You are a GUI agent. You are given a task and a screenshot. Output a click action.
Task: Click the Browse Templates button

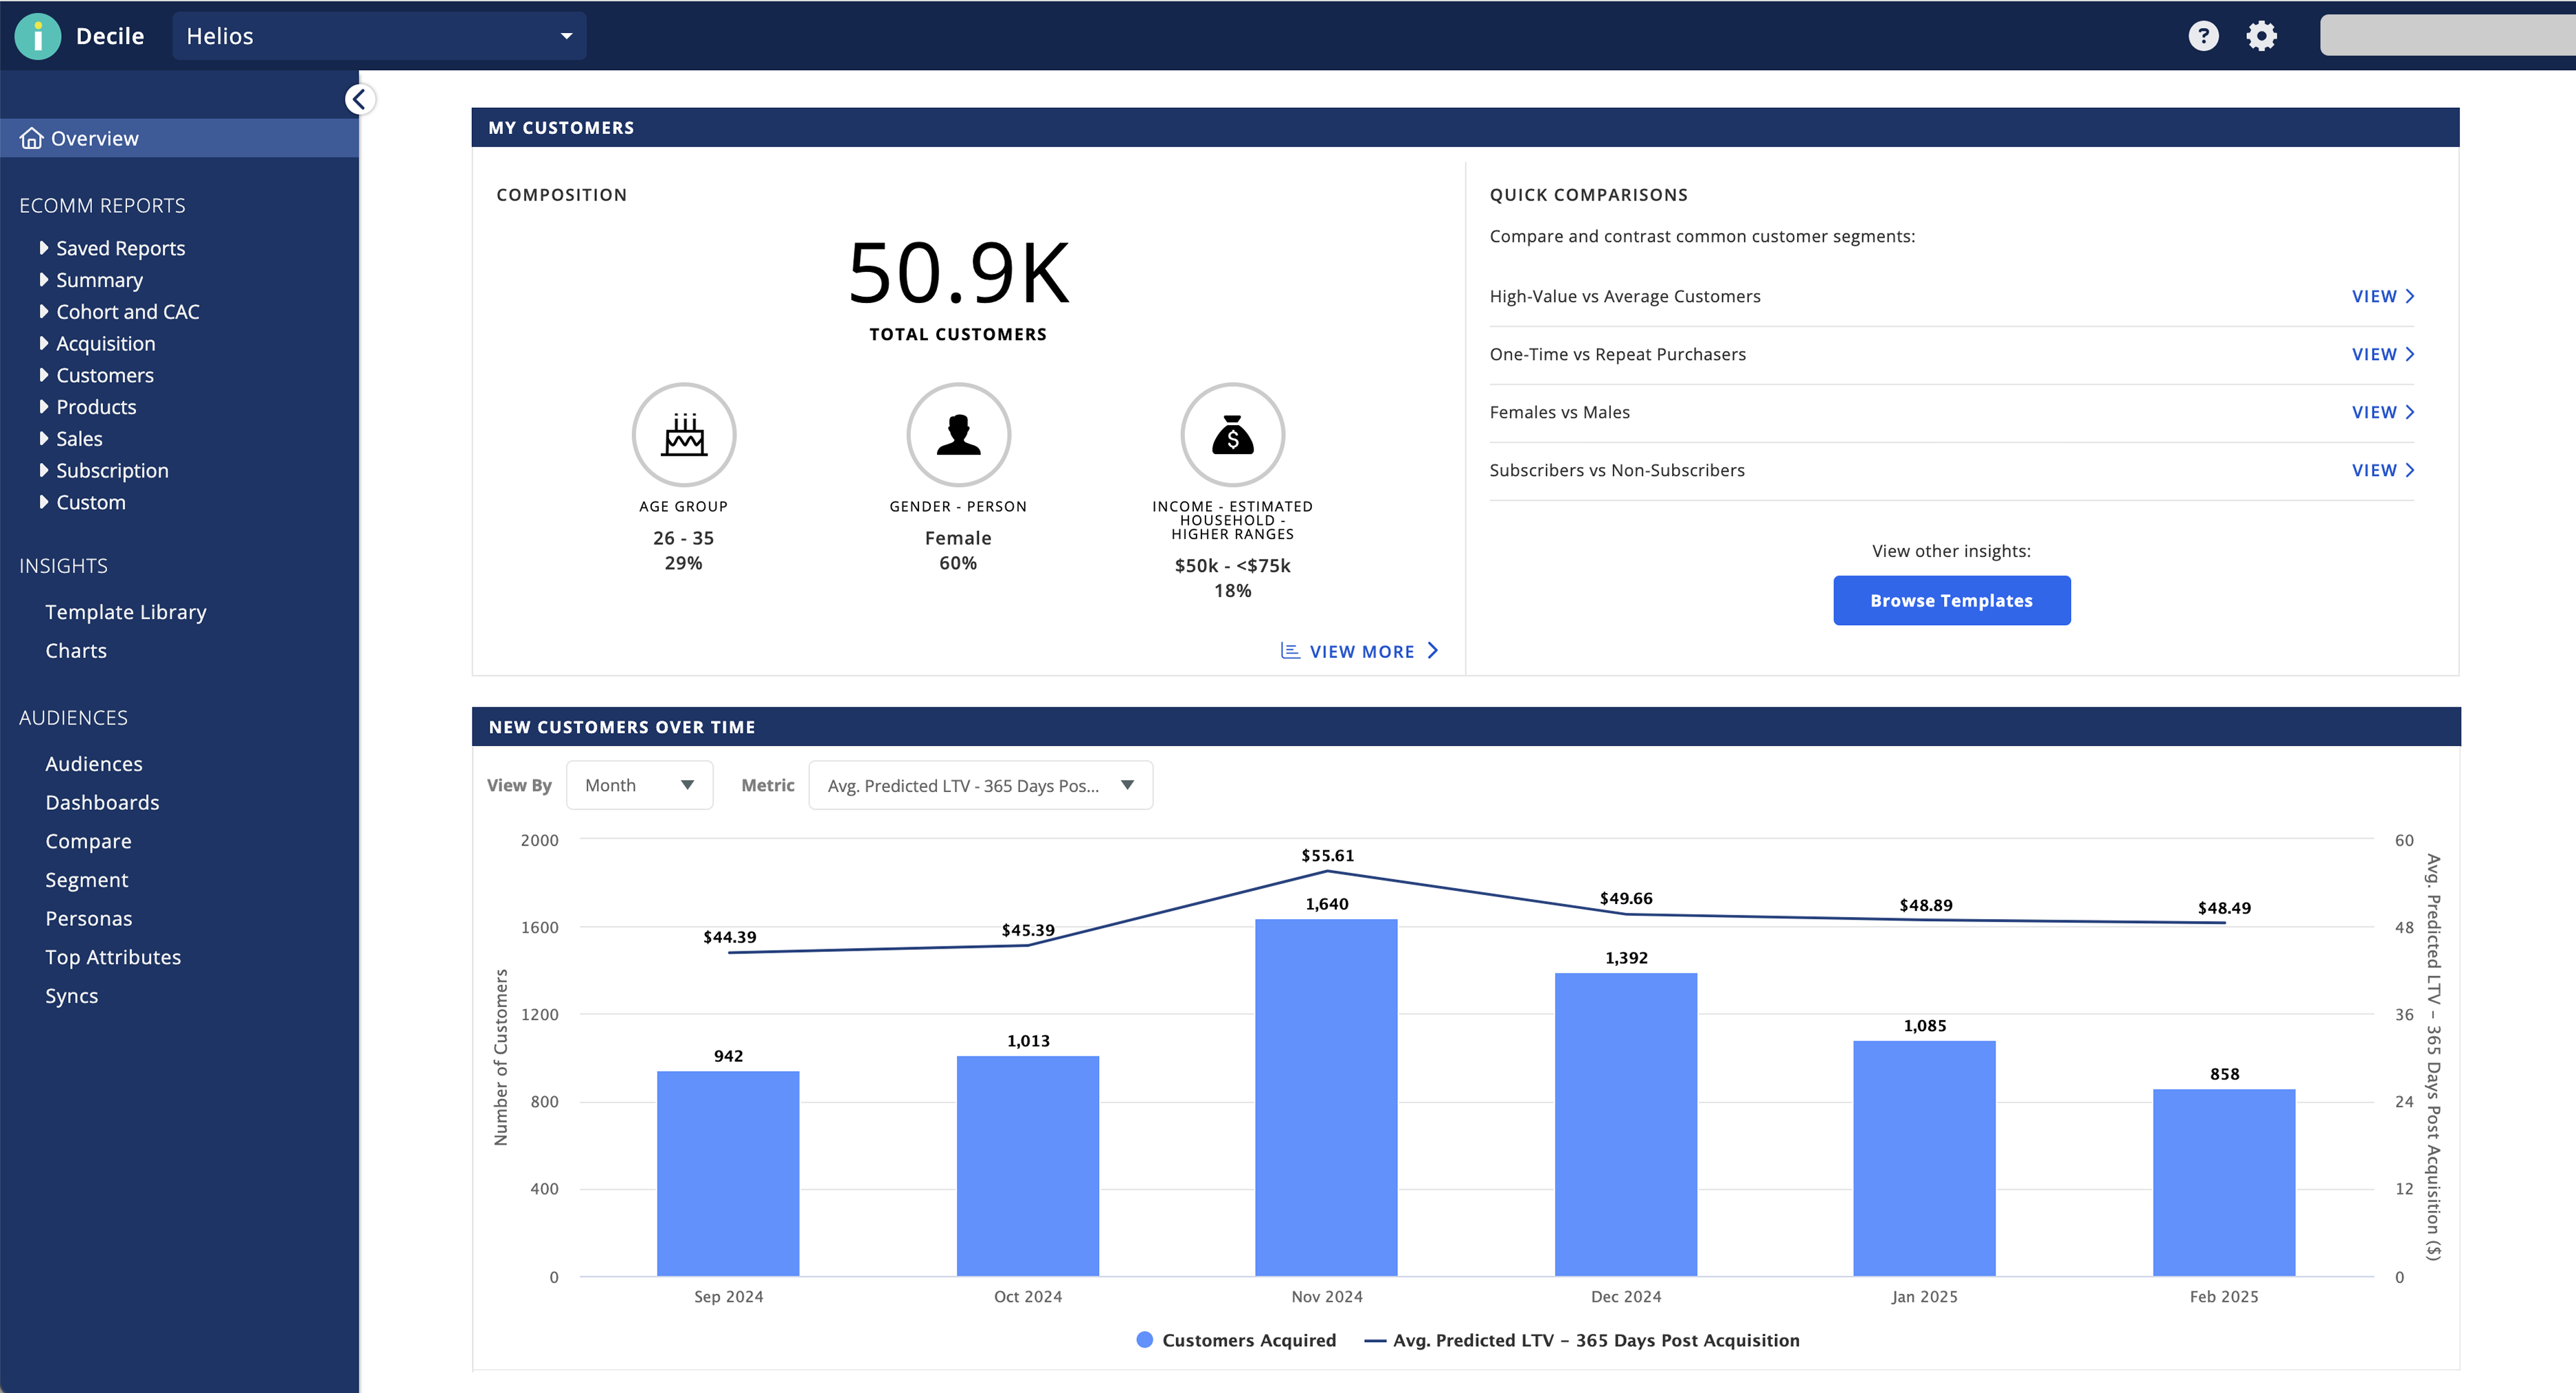pyautogui.click(x=1951, y=600)
